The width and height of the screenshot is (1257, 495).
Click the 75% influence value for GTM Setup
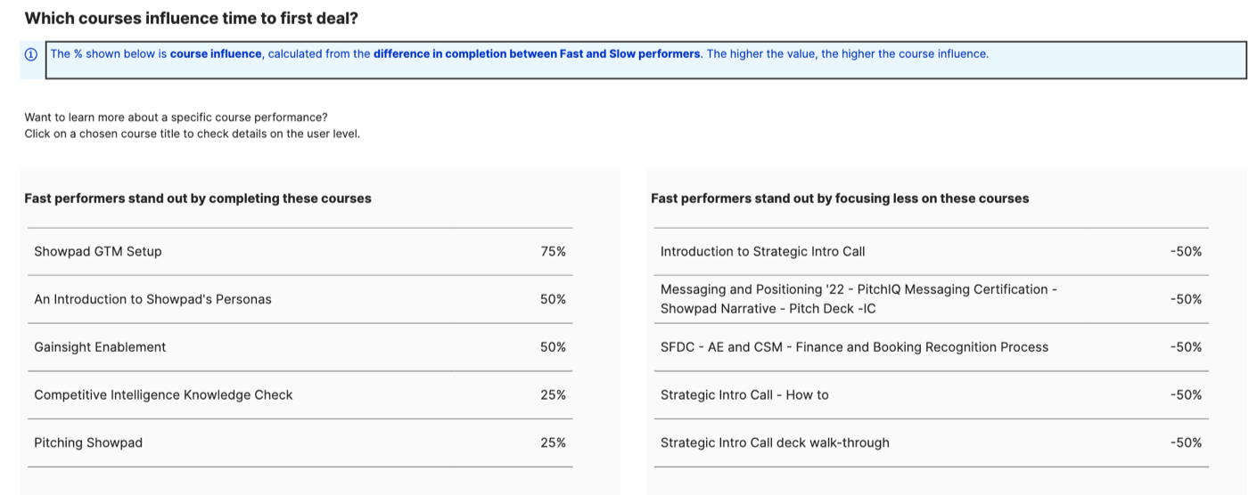coord(553,252)
